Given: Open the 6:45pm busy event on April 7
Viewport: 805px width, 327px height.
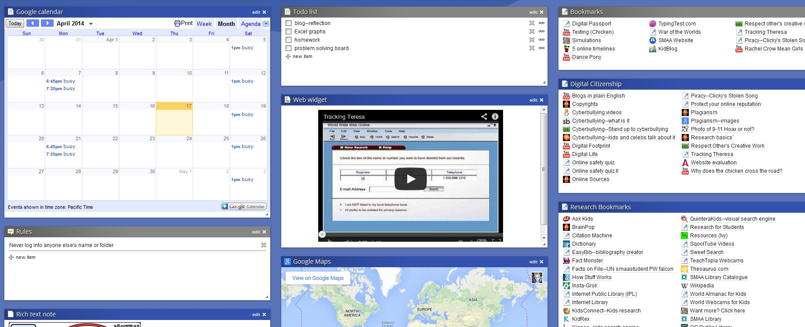Looking at the screenshot, I should pyautogui.click(x=61, y=81).
